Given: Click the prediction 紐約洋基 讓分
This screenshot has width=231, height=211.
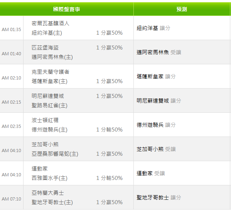Looking at the screenshot, I should (x=153, y=28).
